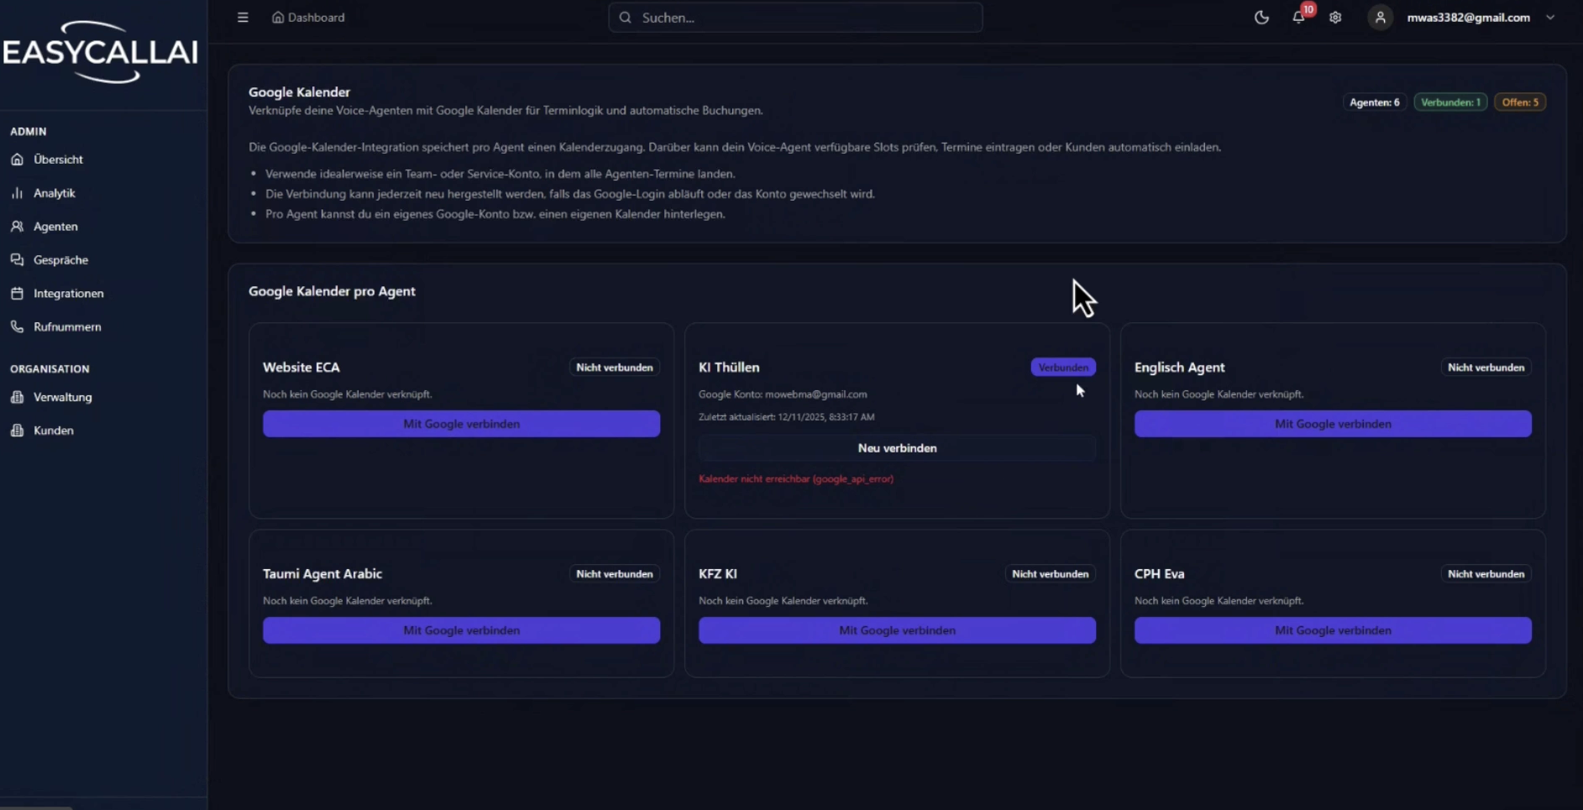
Task: Switch to dark mode via moon icon
Action: coord(1261,18)
